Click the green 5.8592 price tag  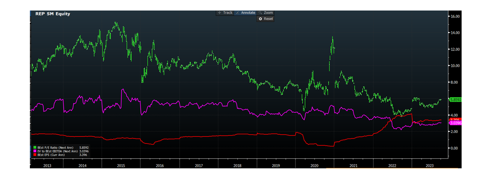click(456, 100)
